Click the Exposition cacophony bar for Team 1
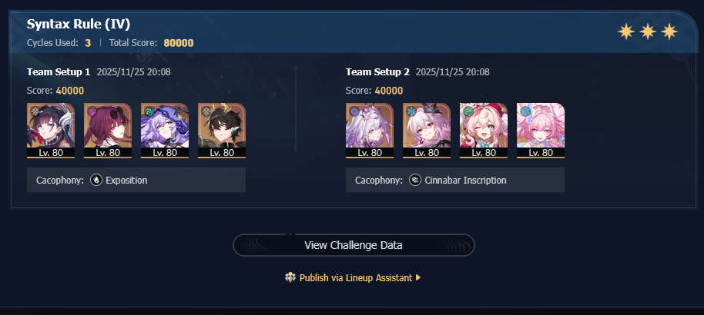The image size is (704, 315). click(x=136, y=180)
